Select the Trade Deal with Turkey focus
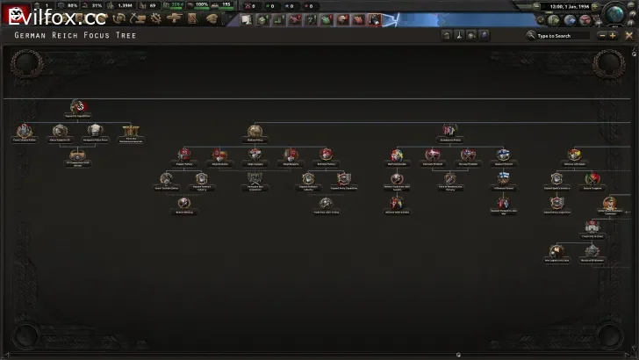 coord(325,204)
